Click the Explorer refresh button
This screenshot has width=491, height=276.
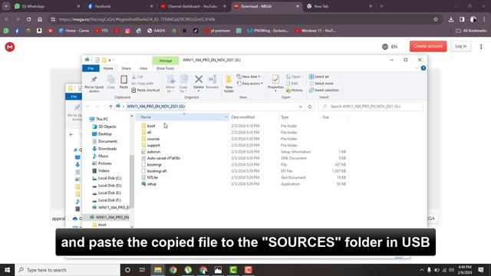click(310, 107)
